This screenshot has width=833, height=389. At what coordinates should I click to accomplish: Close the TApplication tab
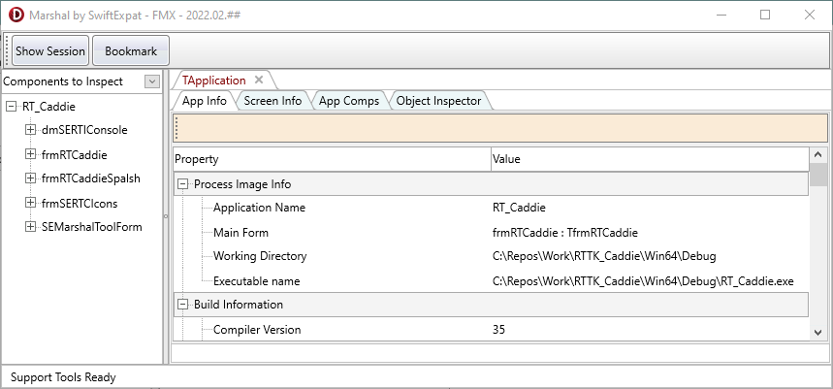coord(259,81)
